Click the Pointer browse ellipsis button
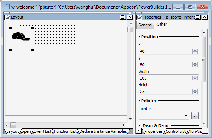Screen dimensions: 212x138 click(195, 116)
